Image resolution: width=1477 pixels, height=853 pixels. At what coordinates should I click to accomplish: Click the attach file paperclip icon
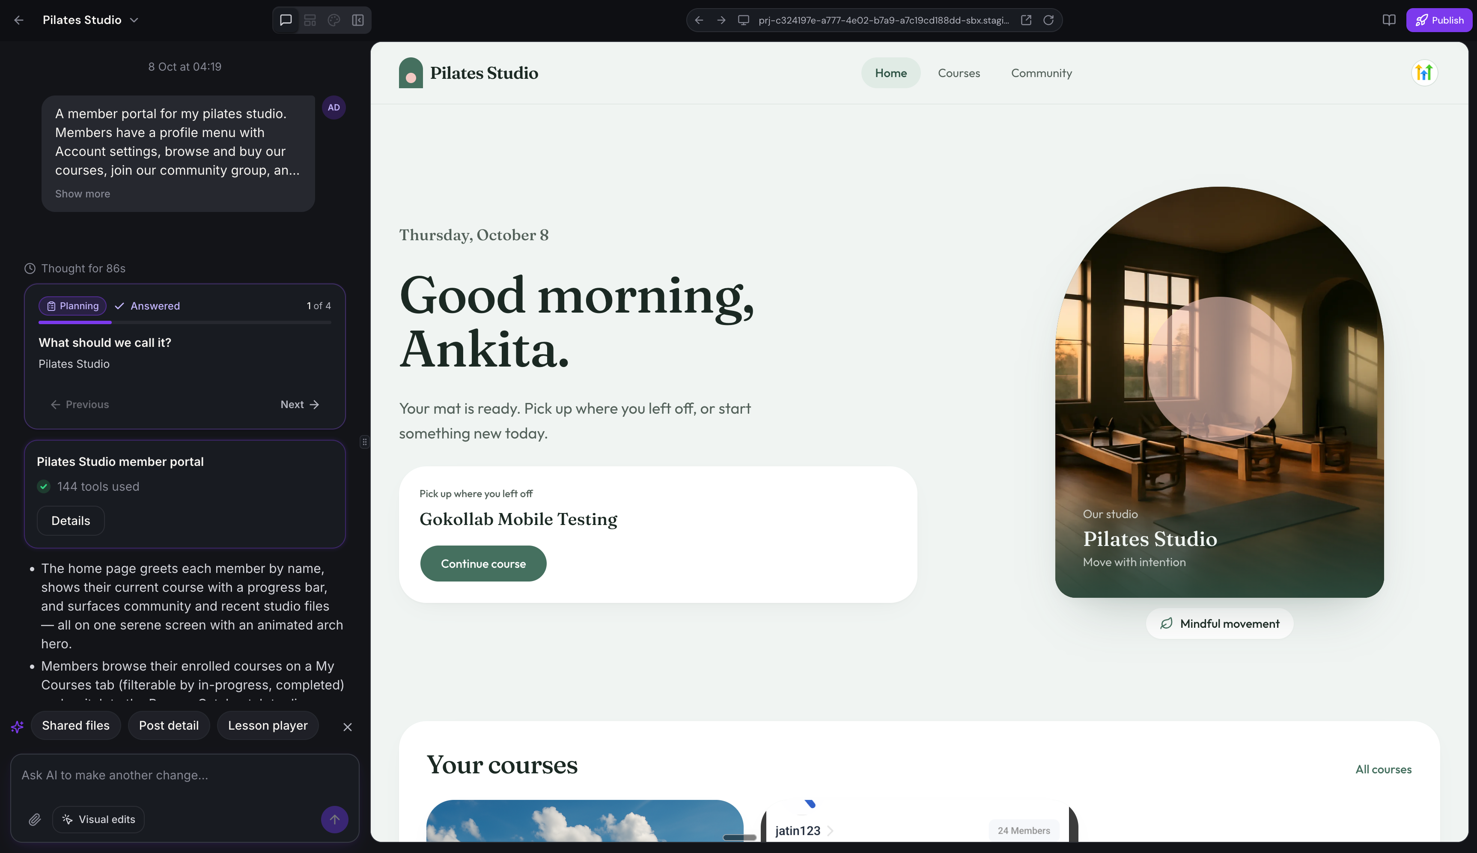35,820
